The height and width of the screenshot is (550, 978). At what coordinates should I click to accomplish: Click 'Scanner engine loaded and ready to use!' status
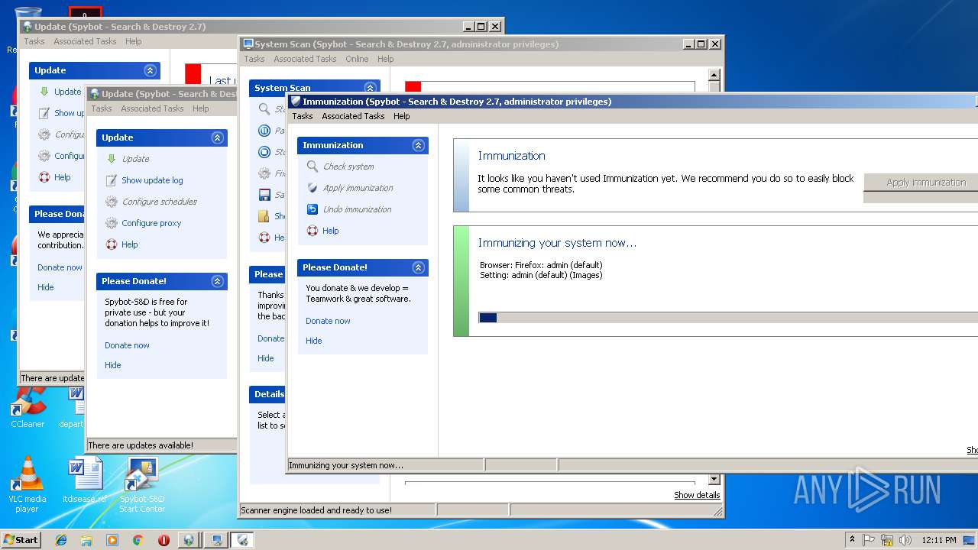click(317, 510)
